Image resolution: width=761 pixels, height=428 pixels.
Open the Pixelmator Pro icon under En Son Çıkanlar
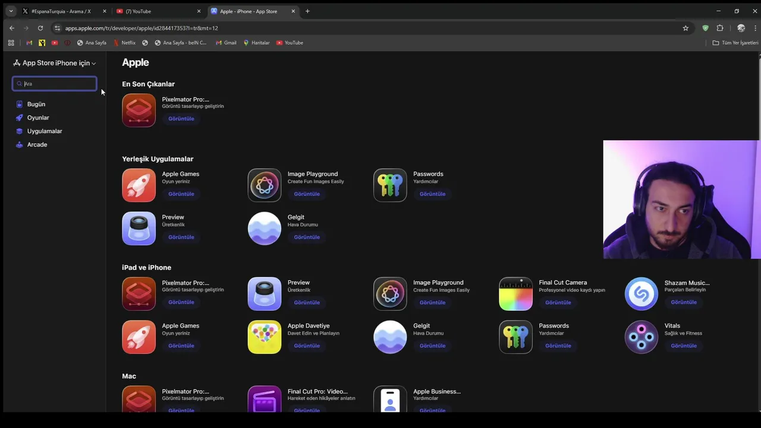coord(139,110)
